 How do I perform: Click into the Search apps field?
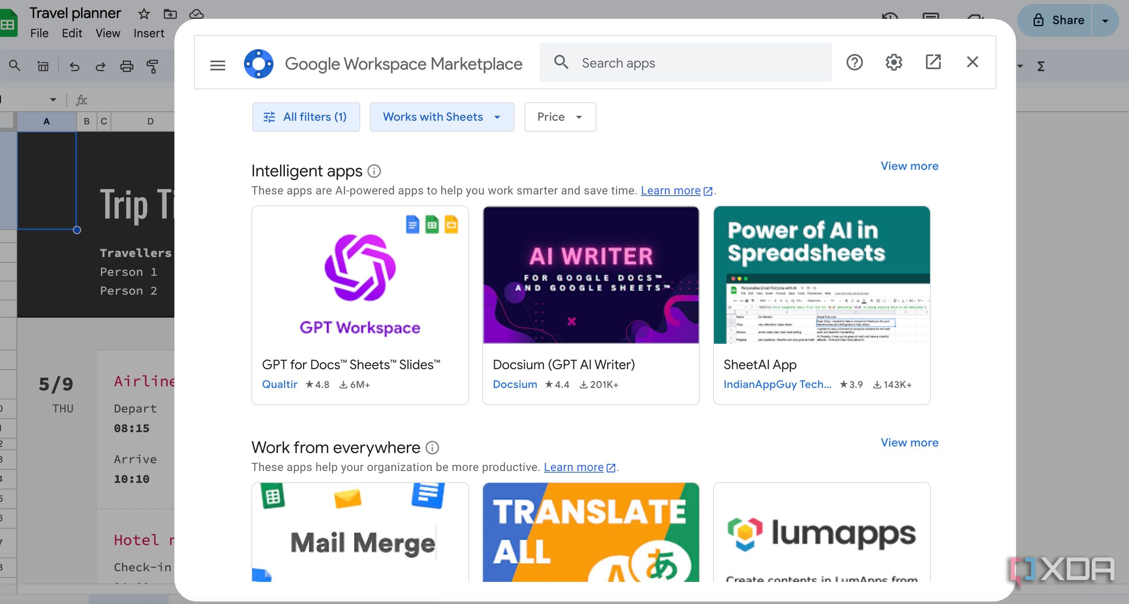(685, 63)
